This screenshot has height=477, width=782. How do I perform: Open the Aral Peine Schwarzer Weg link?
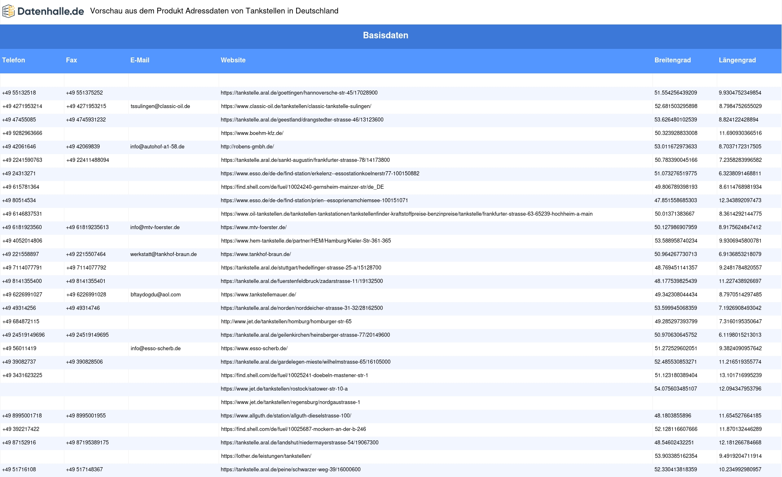(x=290, y=470)
